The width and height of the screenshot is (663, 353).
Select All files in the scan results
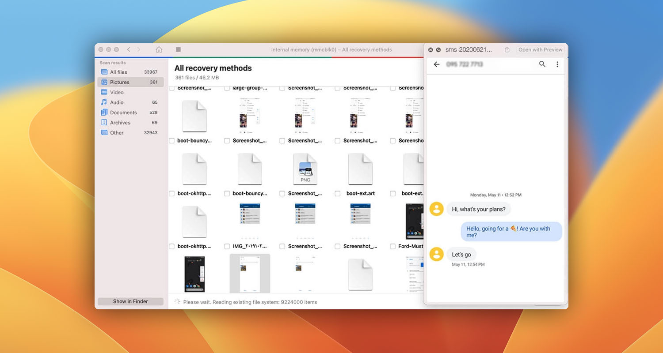tap(130, 72)
